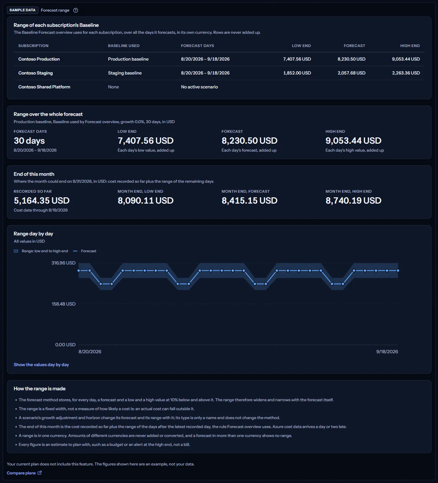Click the last forecast data point on chart
Image resolution: width=438 pixels, height=483 pixels.
[398, 270]
